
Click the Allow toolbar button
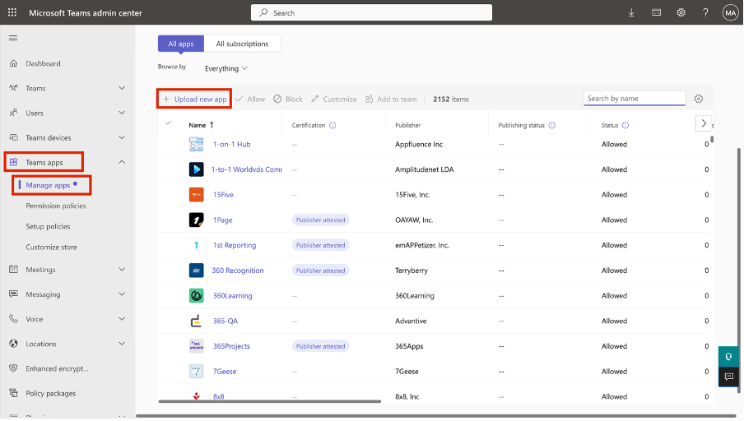click(250, 99)
